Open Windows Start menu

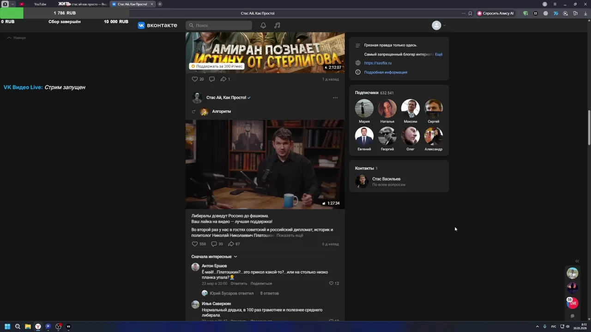point(7,326)
